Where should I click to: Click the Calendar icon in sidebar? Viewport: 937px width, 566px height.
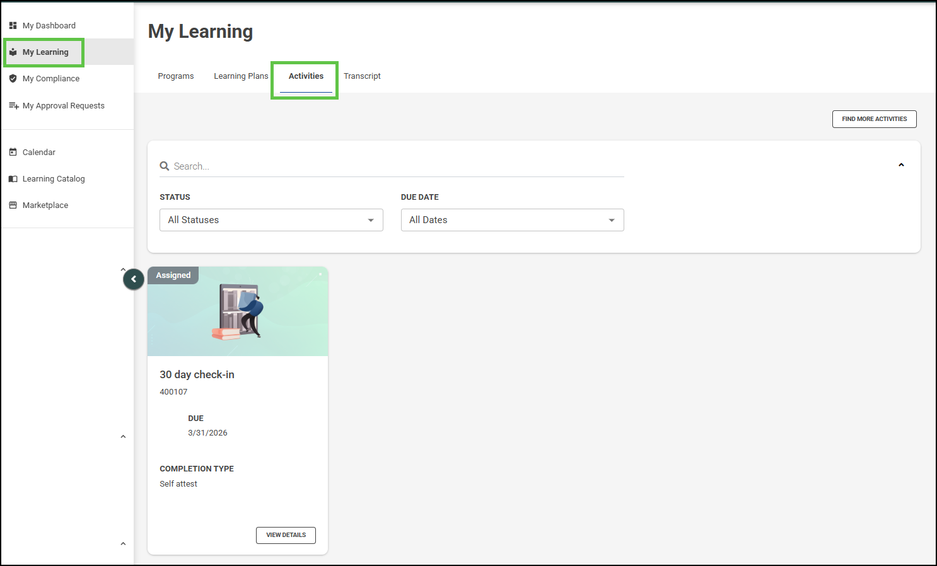point(13,153)
